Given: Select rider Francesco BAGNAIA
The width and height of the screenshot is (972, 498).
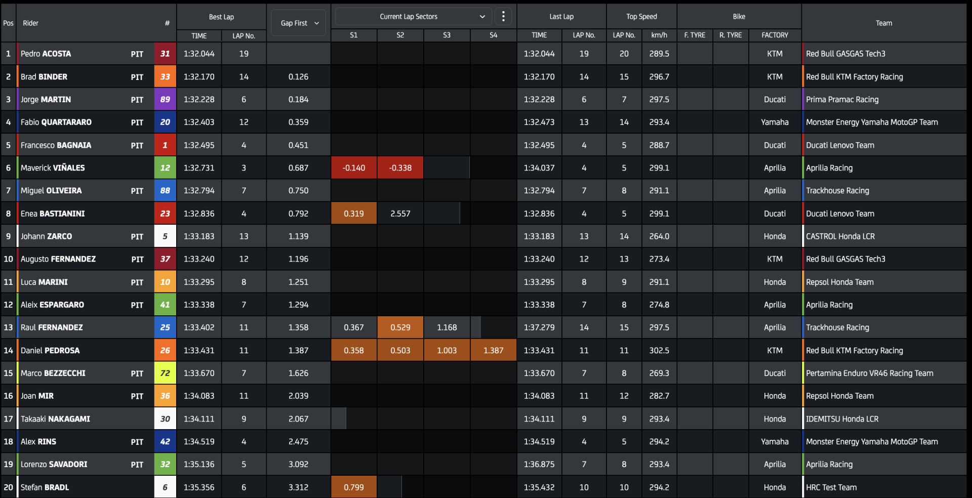Looking at the screenshot, I should (56, 145).
